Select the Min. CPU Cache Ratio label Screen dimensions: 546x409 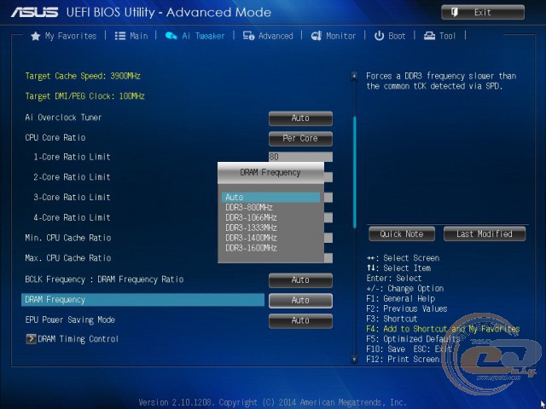coord(68,238)
